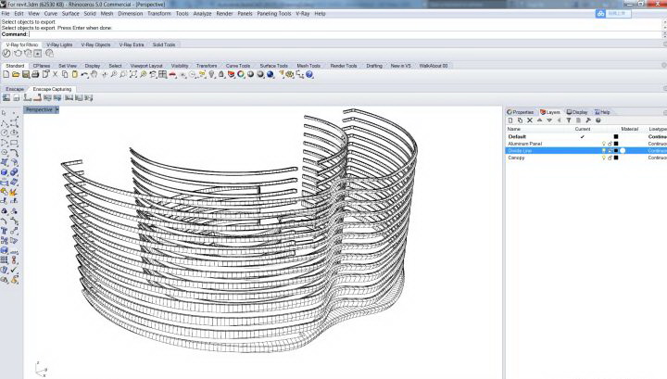
Task: Delete layer using the X icon
Action: click(x=531, y=120)
